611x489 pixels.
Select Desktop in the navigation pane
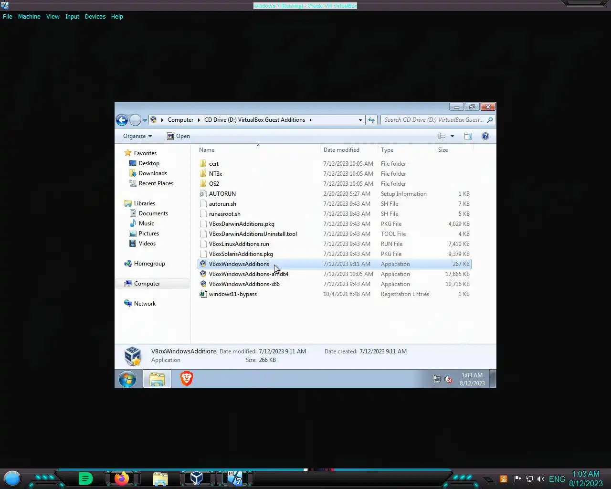click(149, 163)
